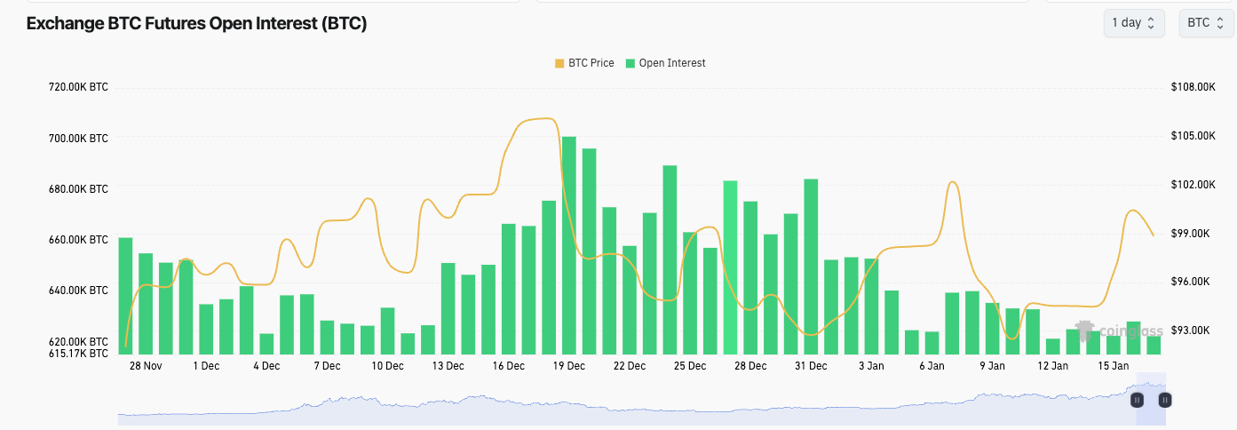Screen dimensions: 1237x430
Task: Click the tallest bar at 19 Dec
Action: 569,245
